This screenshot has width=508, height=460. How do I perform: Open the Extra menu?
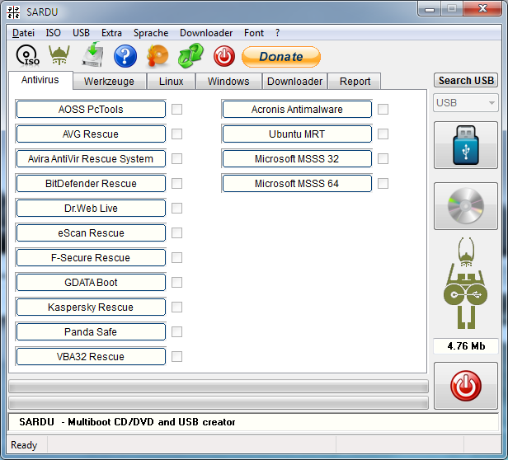pos(111,33)
